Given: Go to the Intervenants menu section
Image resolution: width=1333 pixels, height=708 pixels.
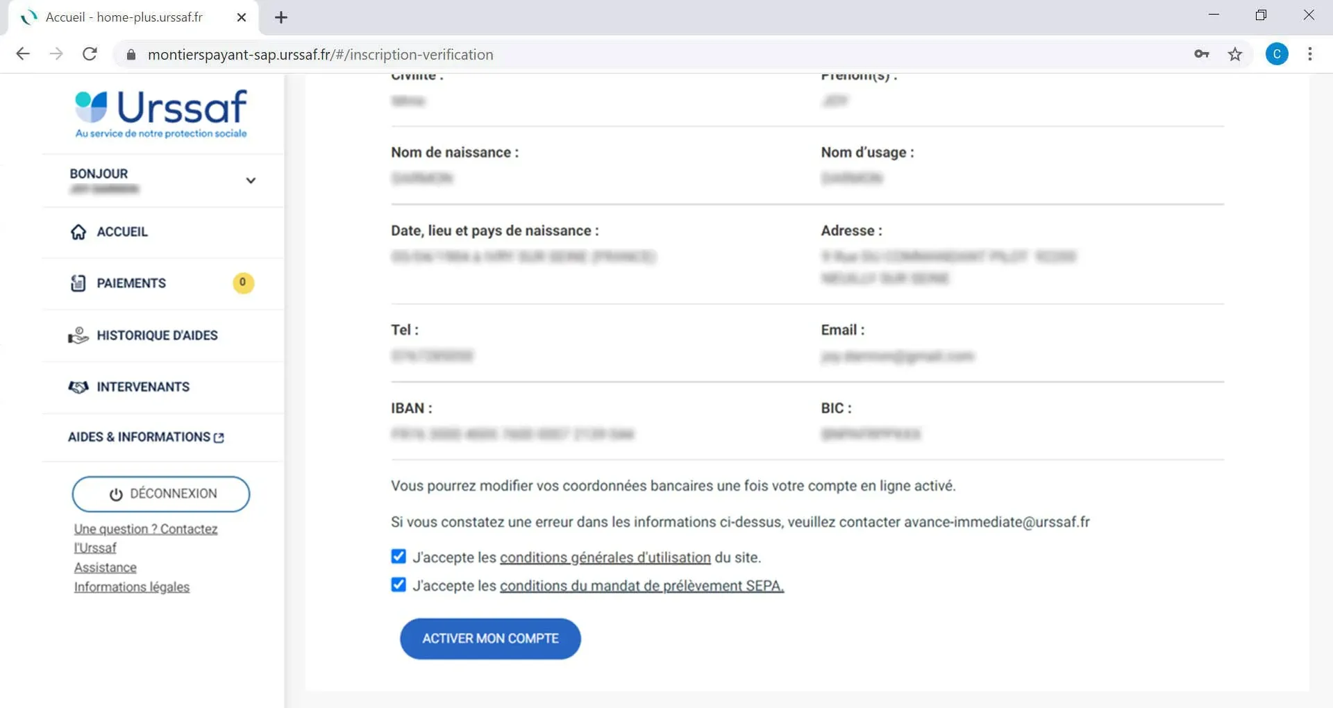Looking at the screenshot, I should [x=142, y=387].
